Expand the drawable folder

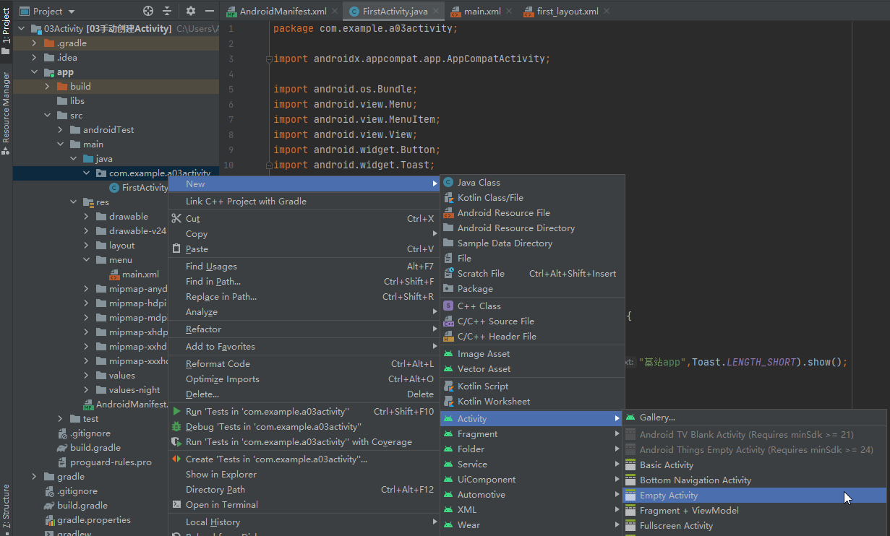86,217
